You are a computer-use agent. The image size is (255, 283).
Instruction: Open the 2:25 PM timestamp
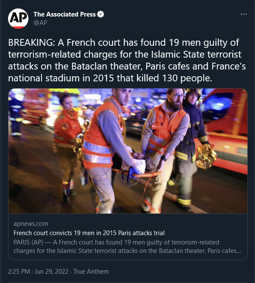coord(19,272)
